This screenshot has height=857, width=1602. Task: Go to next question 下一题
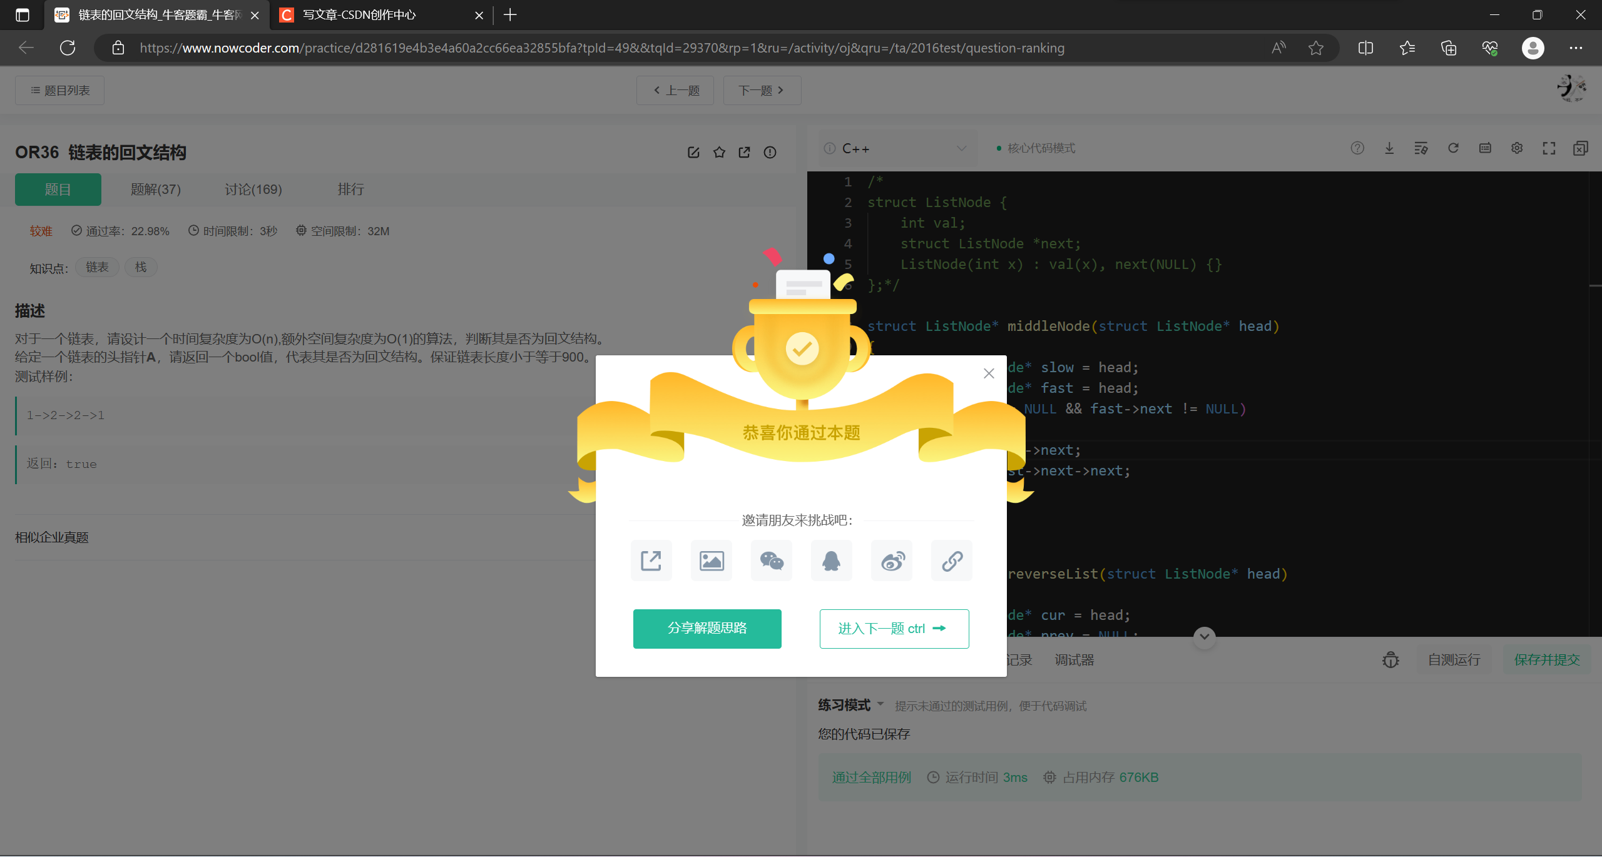762,91
